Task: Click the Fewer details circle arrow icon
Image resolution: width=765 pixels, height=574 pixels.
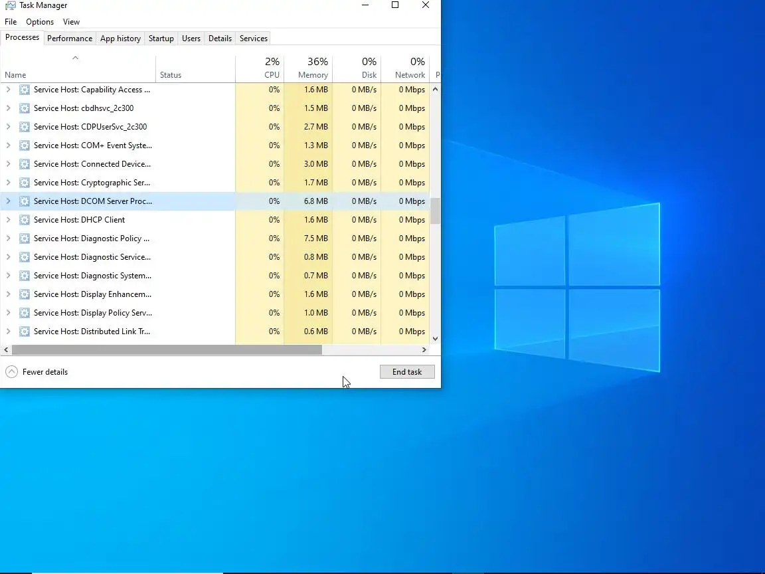Action: tap(12, 372)
